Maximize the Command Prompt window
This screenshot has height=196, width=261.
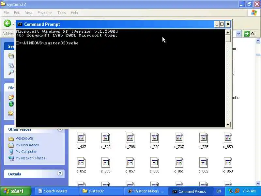(222, 24)
